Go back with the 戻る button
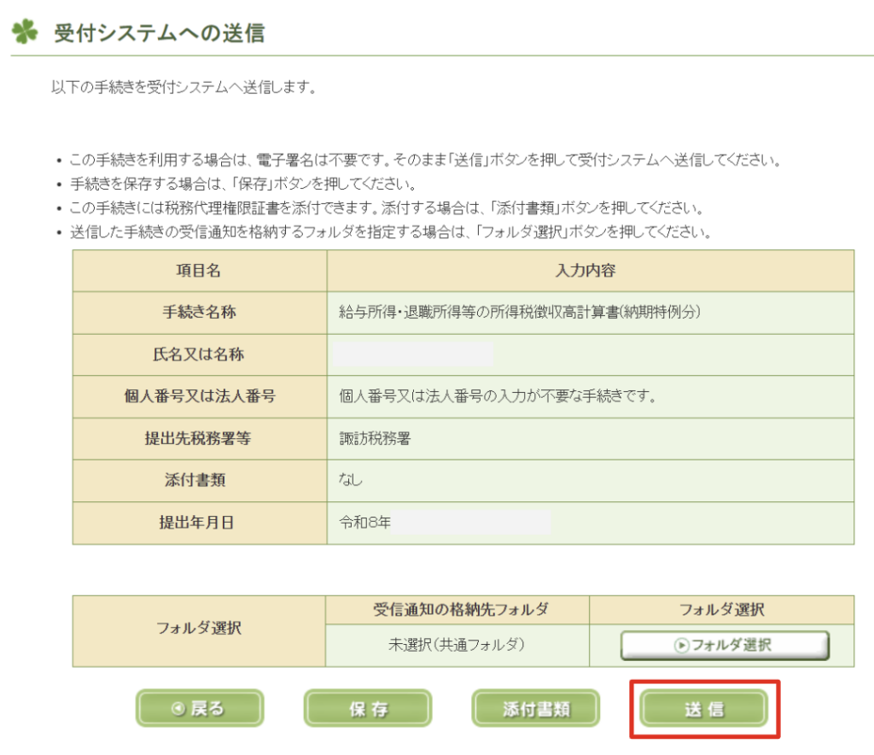The width and height of the screenshot is (874, 755). click(200, 709)
